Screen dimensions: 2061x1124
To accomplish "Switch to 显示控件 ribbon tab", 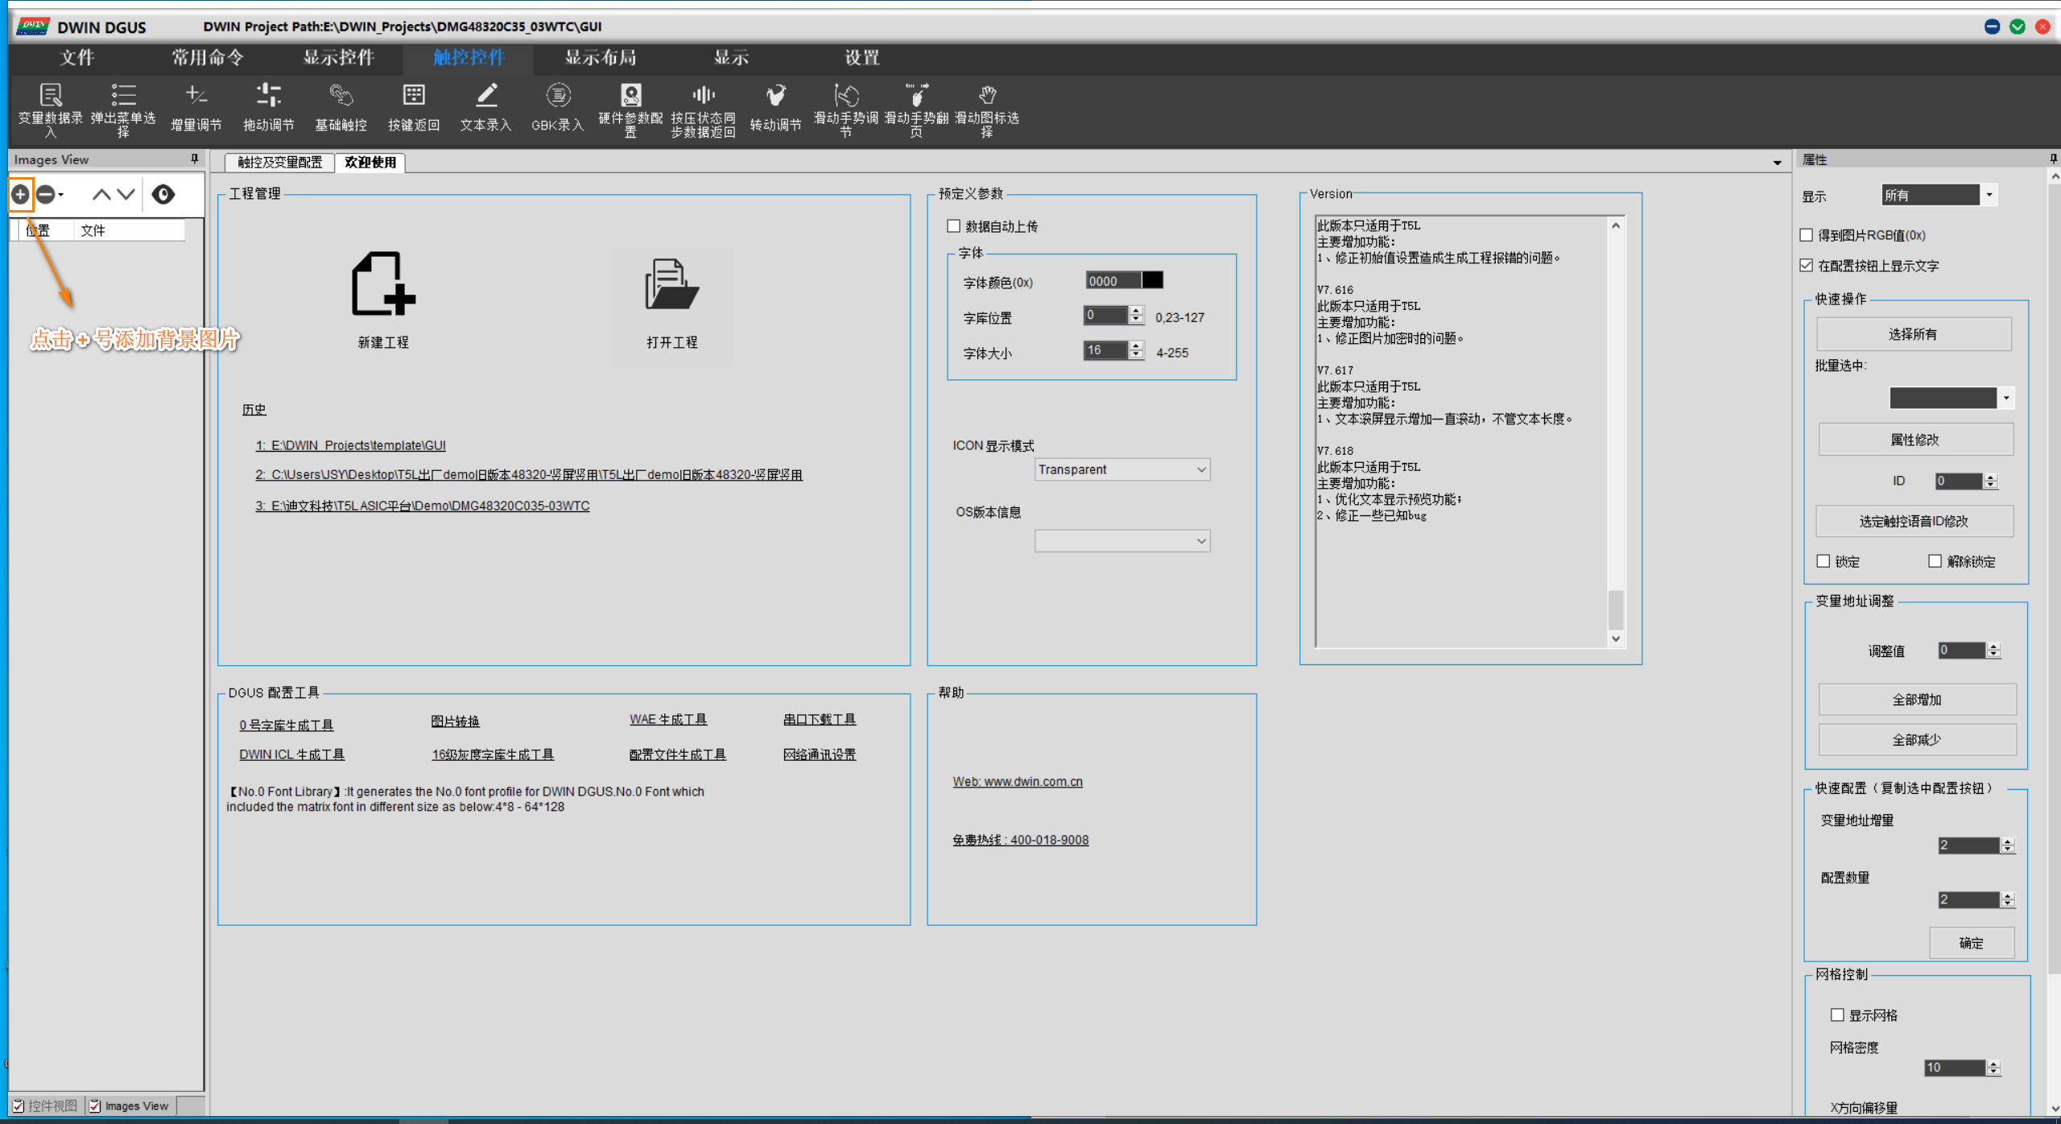I will (339, 58).
